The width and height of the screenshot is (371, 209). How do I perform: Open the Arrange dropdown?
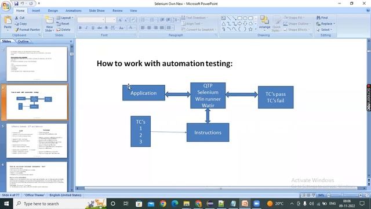pos(264,24)
